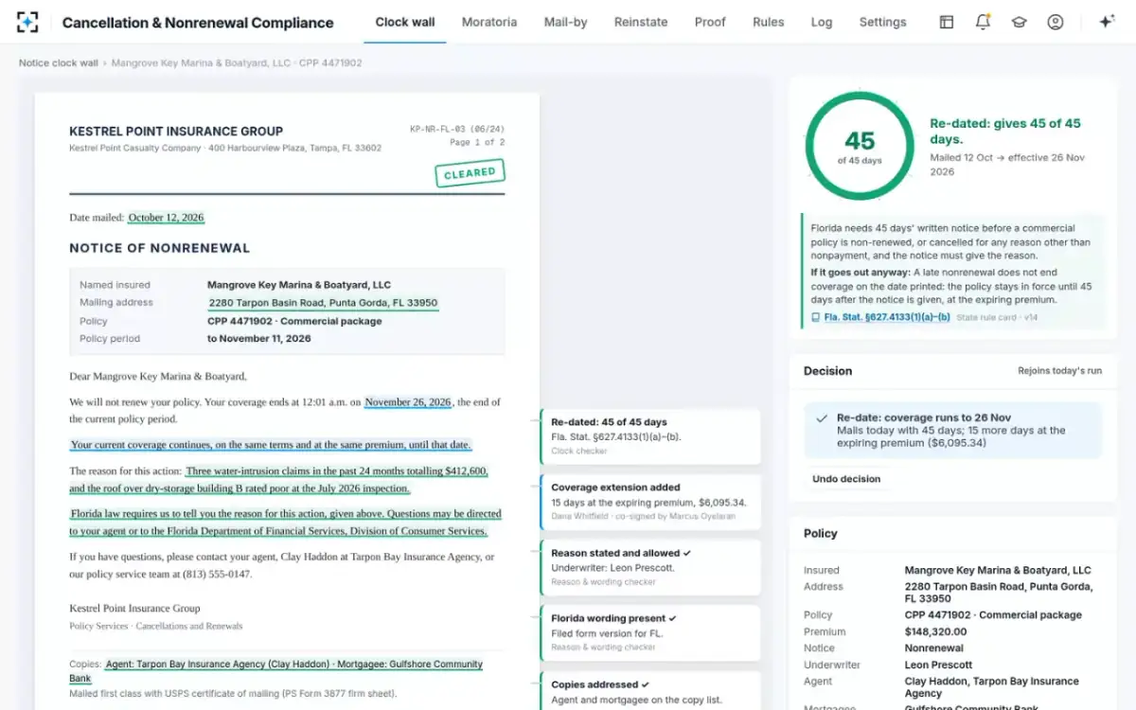Click the Premium value $148,320.00
Image resolution: width=1136 pixels, height=710 pixels.
coord(936,631)
